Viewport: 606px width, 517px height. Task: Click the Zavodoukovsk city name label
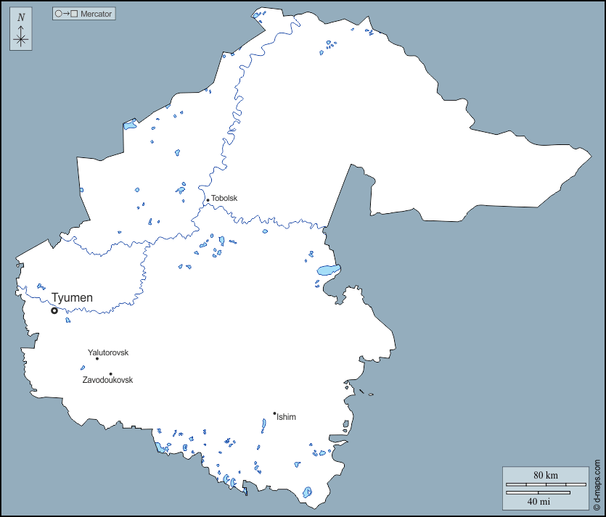point(107,380)
